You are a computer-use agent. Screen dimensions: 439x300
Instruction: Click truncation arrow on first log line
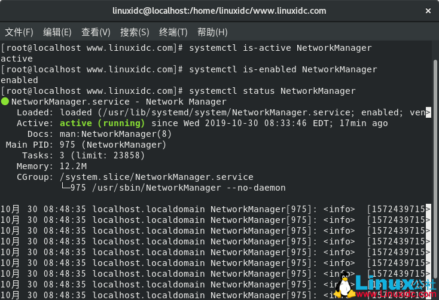coord(428,209)
